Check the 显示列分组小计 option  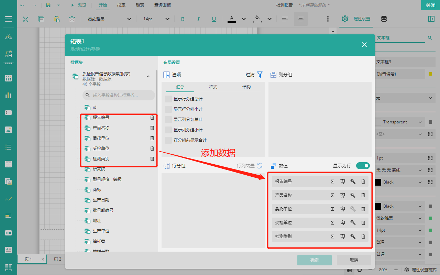coord(168,130)
